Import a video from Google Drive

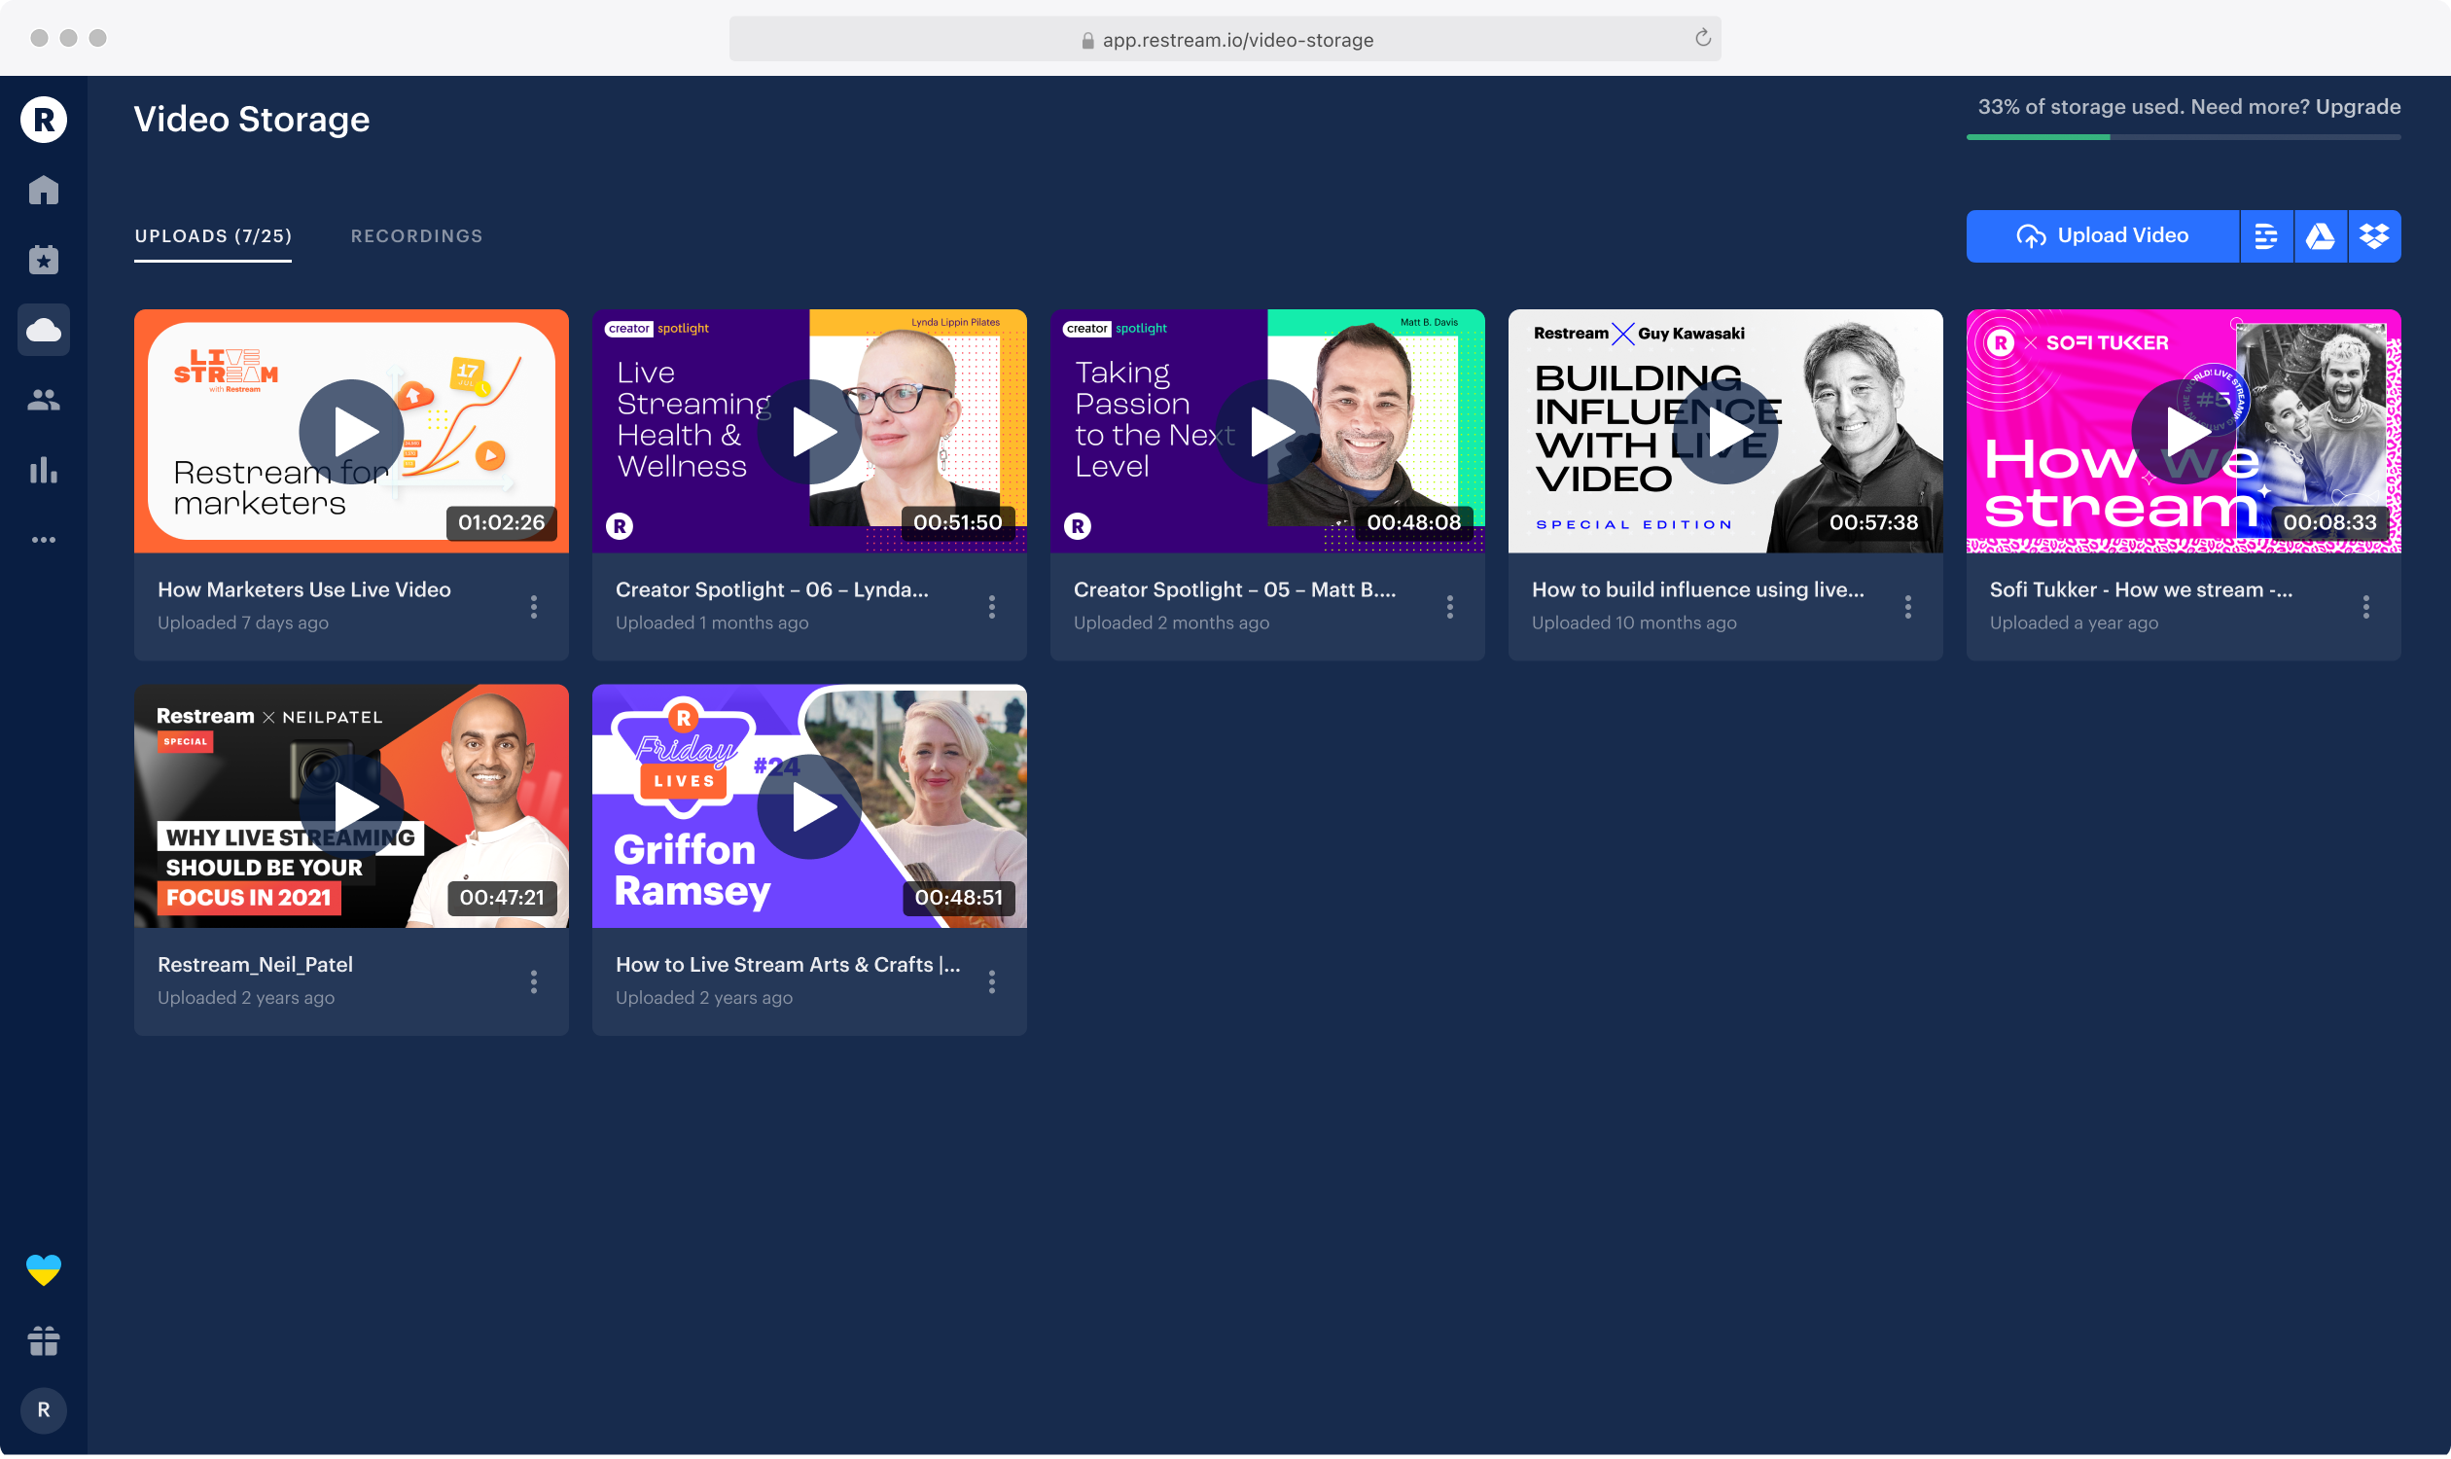[x=2321, y=236]
